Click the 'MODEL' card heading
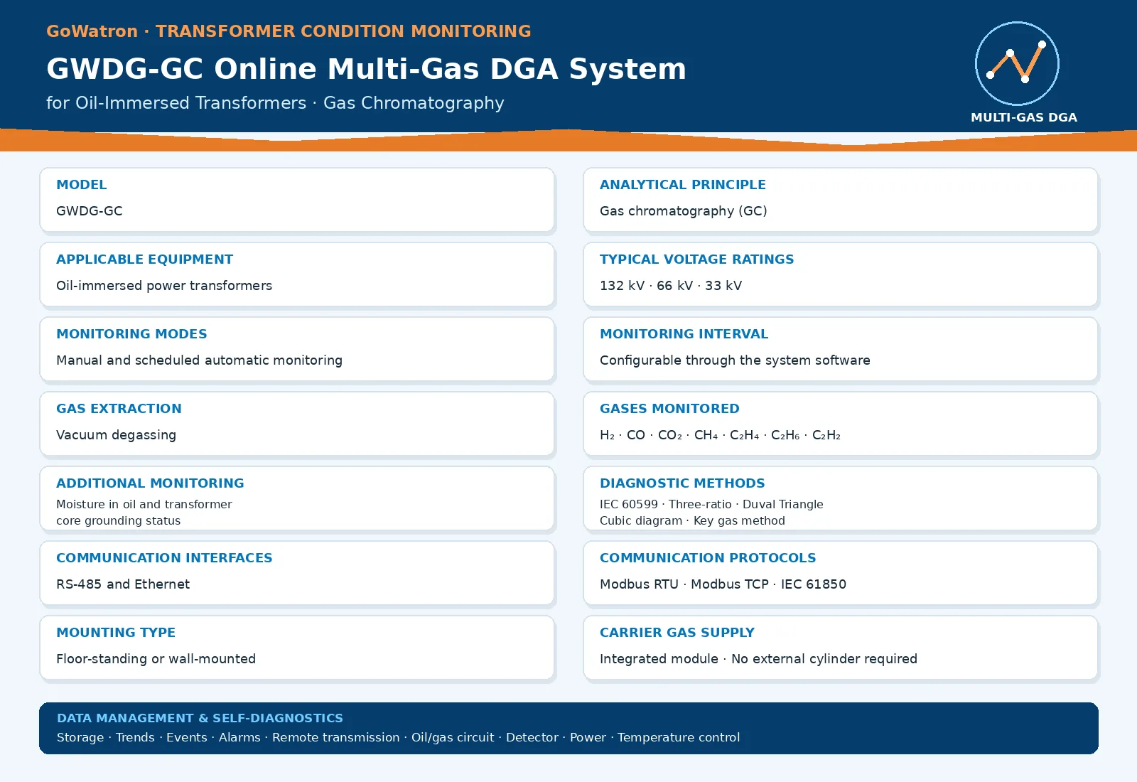 click(82, 185)
